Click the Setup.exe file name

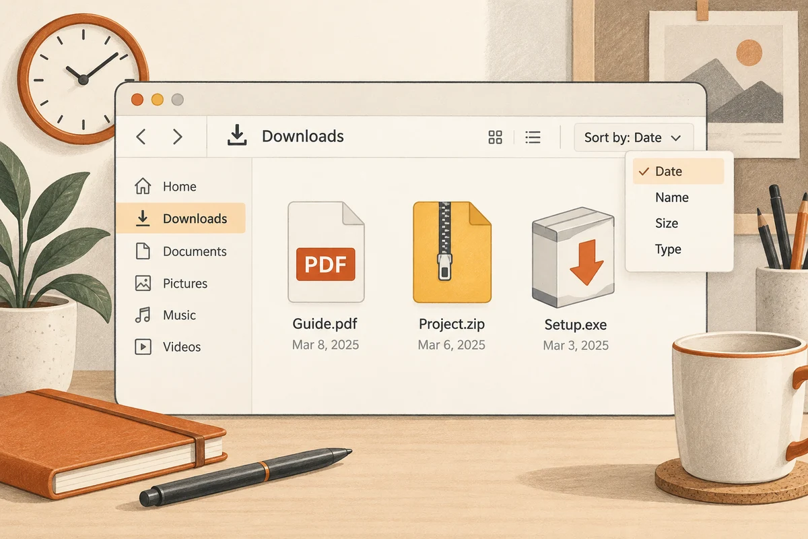point(576,325)
